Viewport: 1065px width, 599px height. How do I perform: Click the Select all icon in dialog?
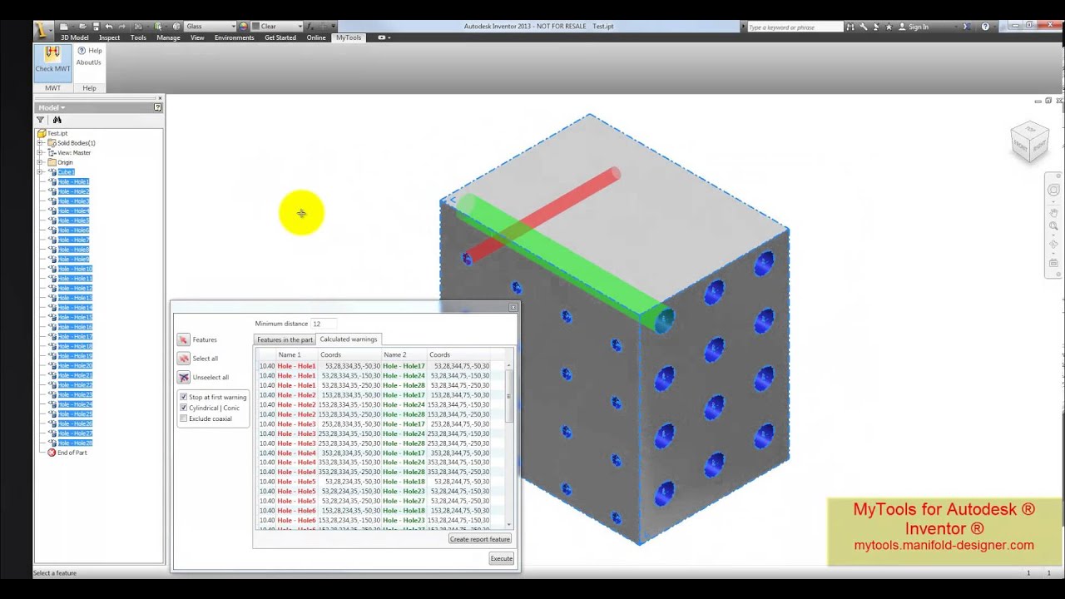[x=183, y=359]
